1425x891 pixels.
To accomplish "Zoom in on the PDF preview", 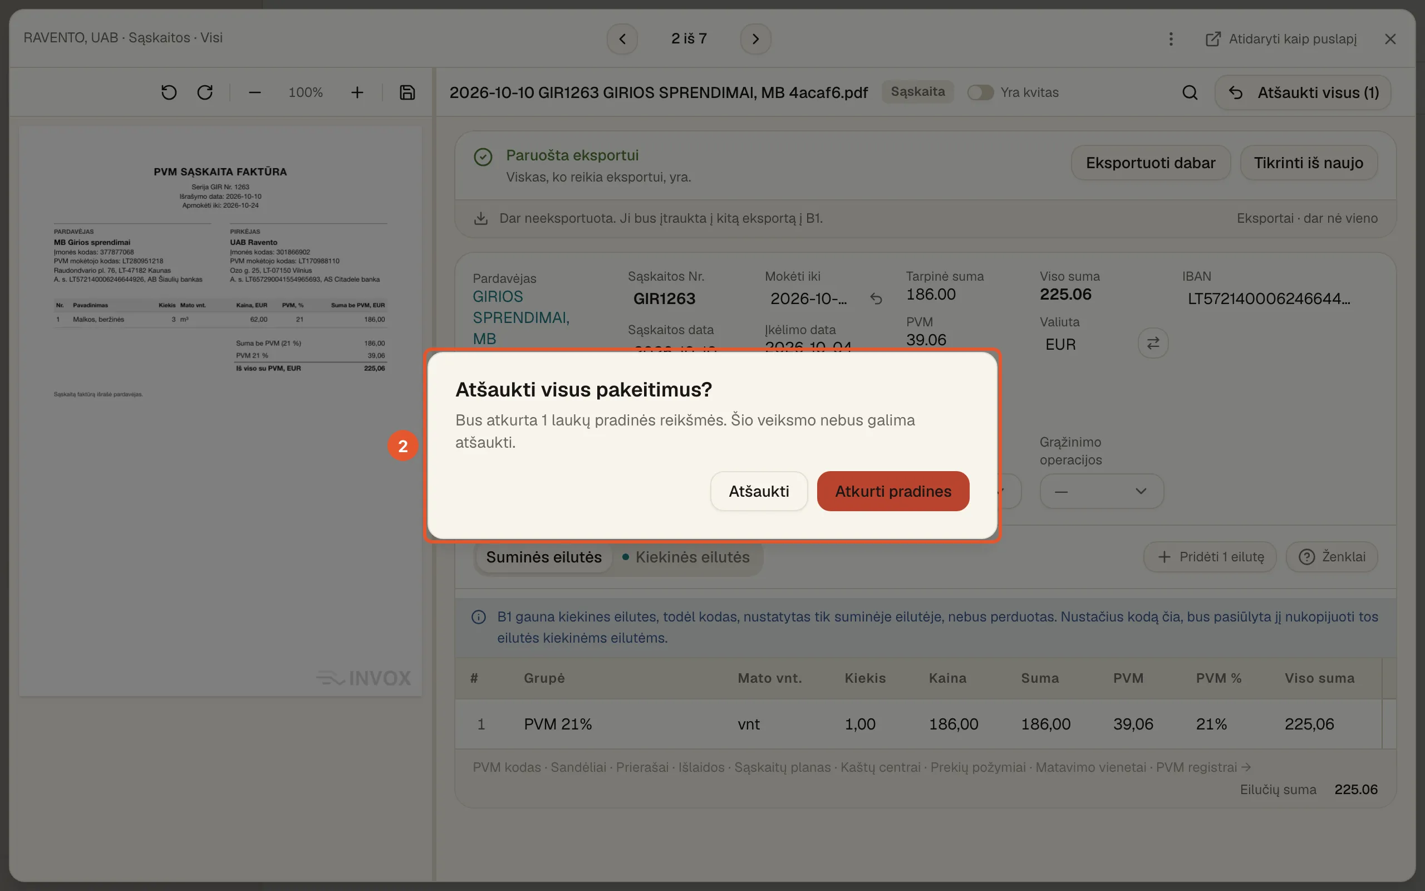I will point(357,92).
